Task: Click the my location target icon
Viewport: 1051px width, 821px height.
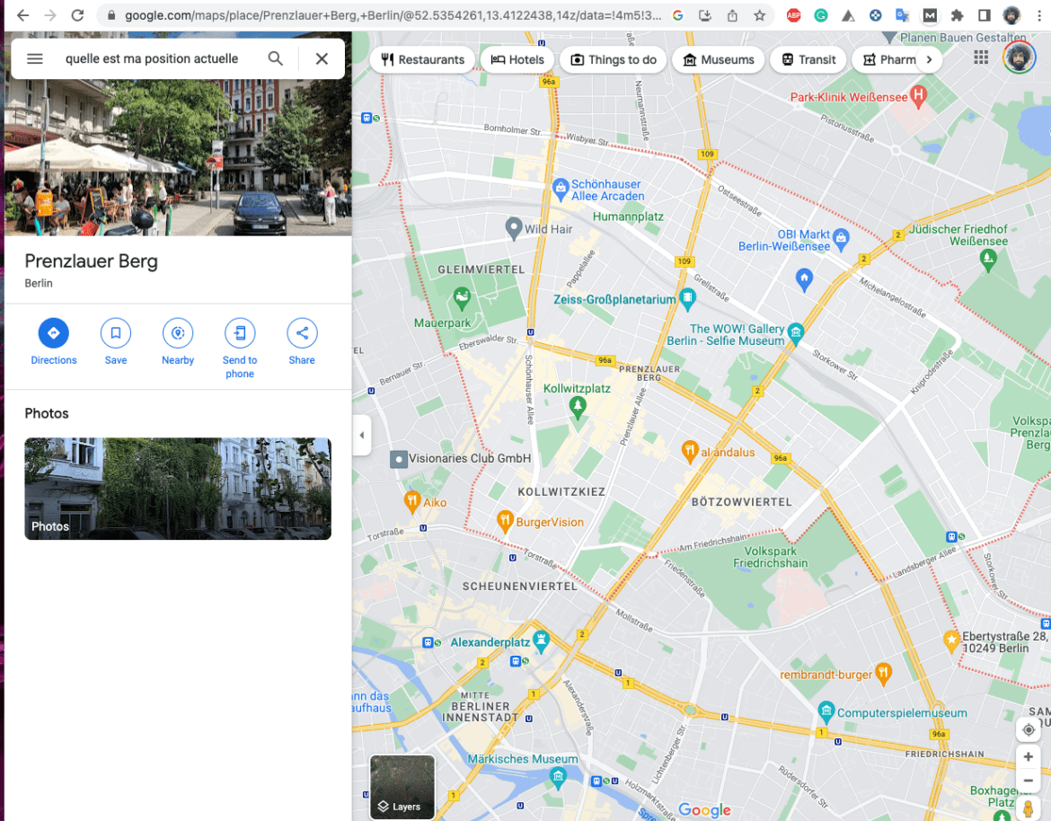Action: 1028,729
